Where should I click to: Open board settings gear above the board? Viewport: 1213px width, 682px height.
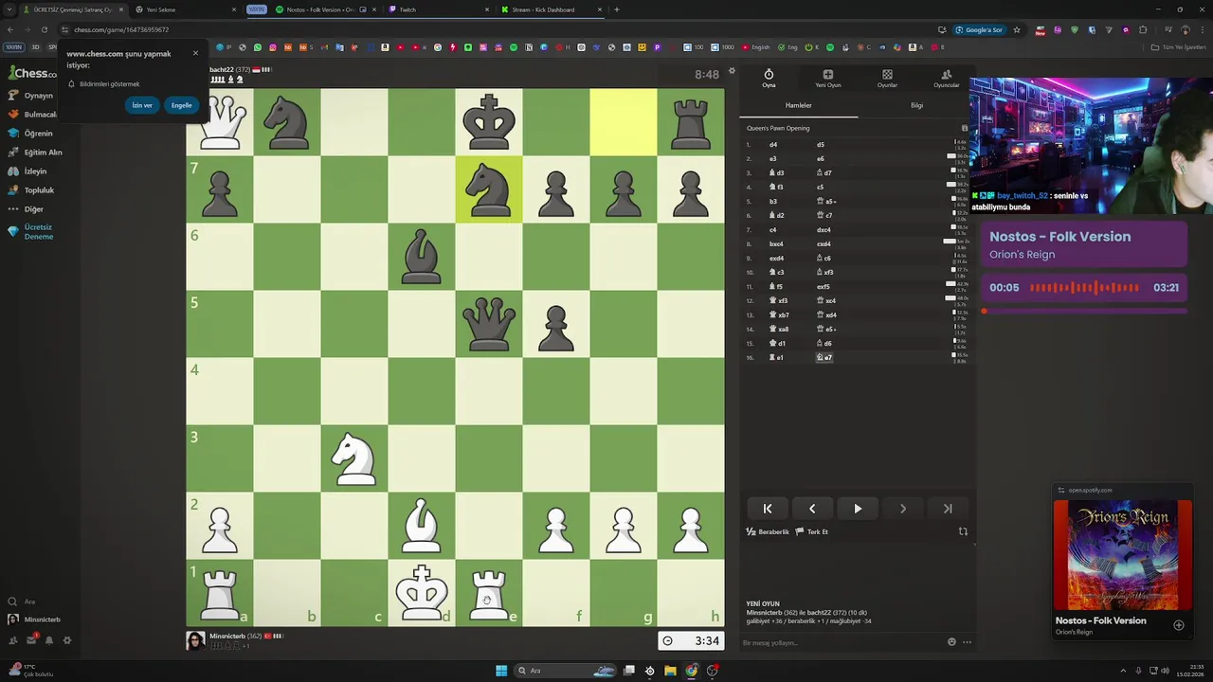click(732, 72)
